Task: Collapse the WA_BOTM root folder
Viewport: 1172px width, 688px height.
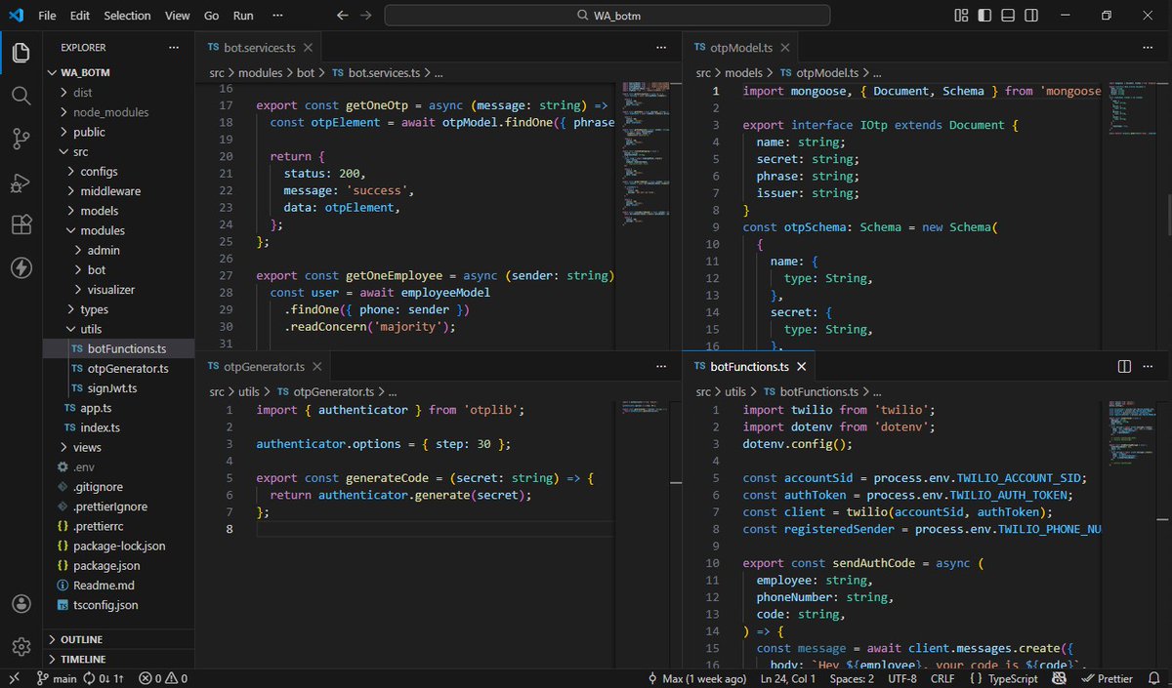Action: click(x=118, y=72)
